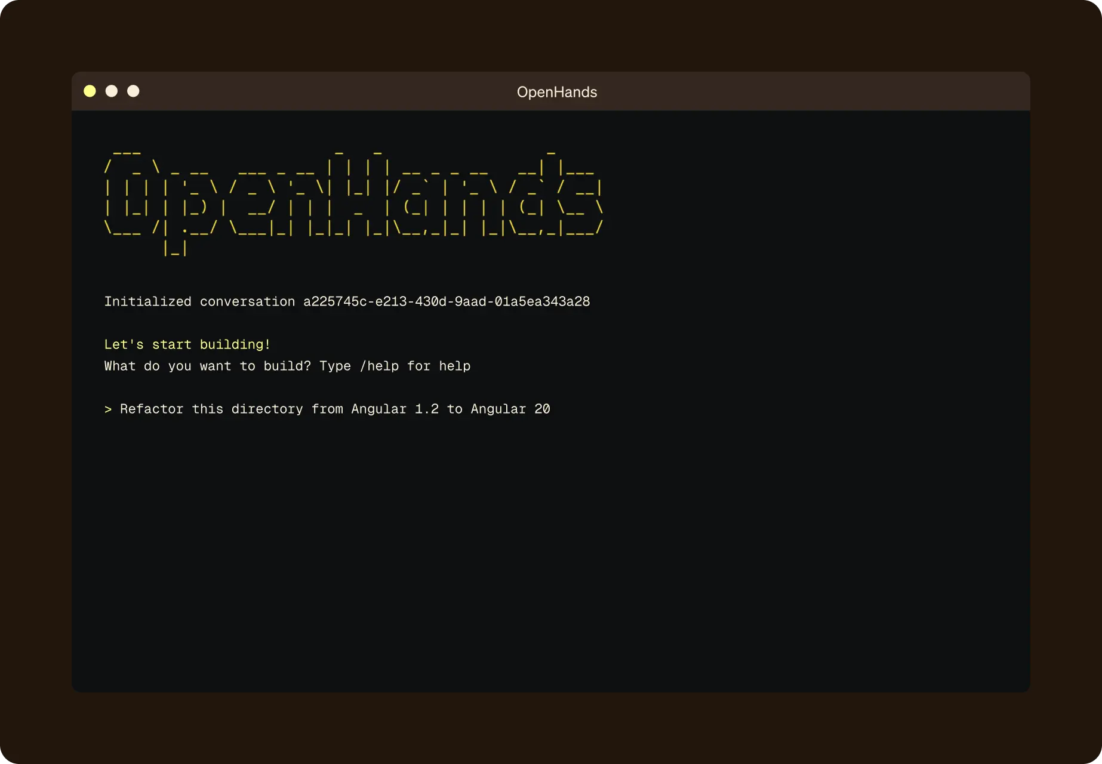This screenshot has height=764, width=1102.
Task: Click the > prompt symbol
Action: (108, 409)
